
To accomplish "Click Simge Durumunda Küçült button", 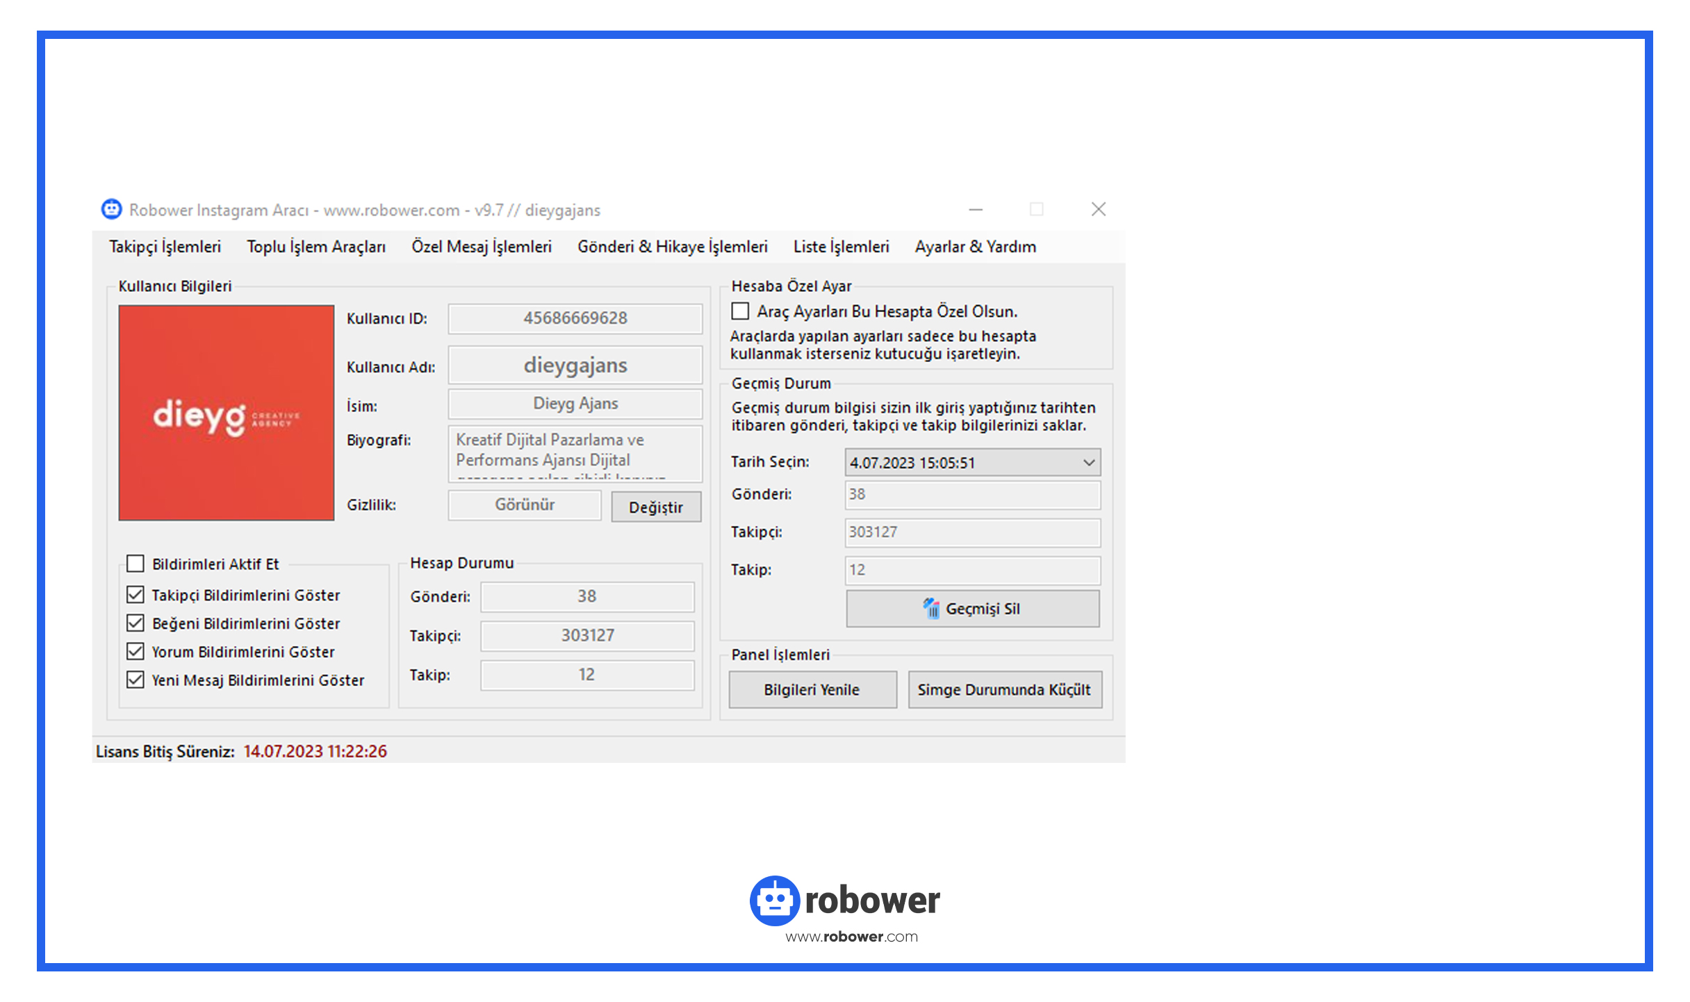I will pyautogui.click(x=1005, y=690).
